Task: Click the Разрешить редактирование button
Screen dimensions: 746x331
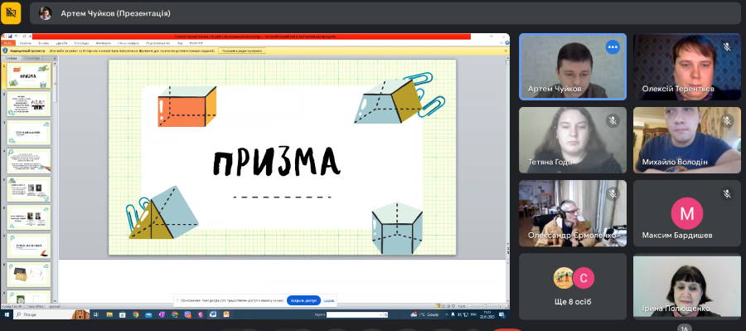Action: (242, 50)
